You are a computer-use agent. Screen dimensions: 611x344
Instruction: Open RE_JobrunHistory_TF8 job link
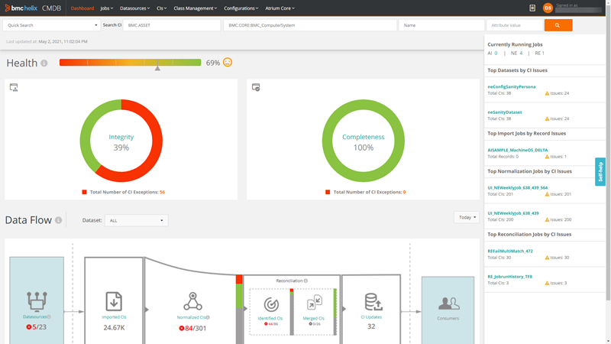tap(509, 277)
